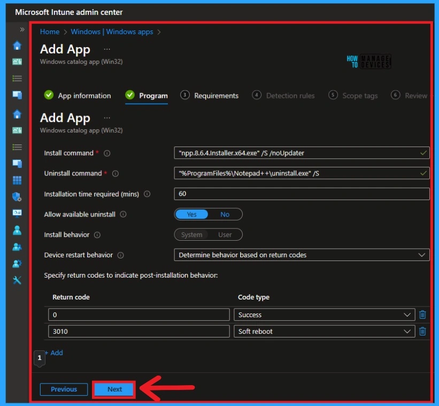Click into the Uninstall command field
Screen dimensions: 439x406
click(x=302, y=173)
